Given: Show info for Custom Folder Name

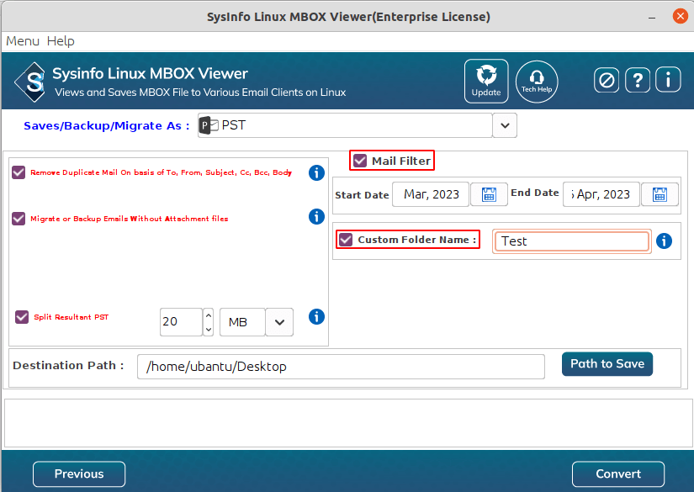Looking at the screenshot, I should pyautogui.click(x=664, y=241).
